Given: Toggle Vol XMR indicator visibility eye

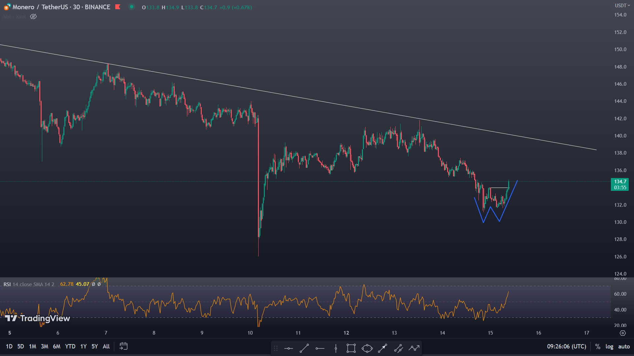Looking at the screenshot, I should pyautogui.click(x=33, y=16).
